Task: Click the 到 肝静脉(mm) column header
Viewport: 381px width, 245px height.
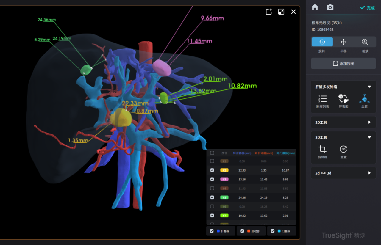Action: point(242,153)
